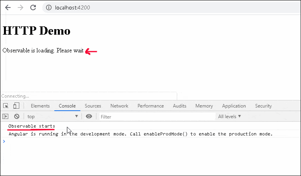Open the Application tab
Viewport: 301px width, 176px height.
[x=234, y=106]
